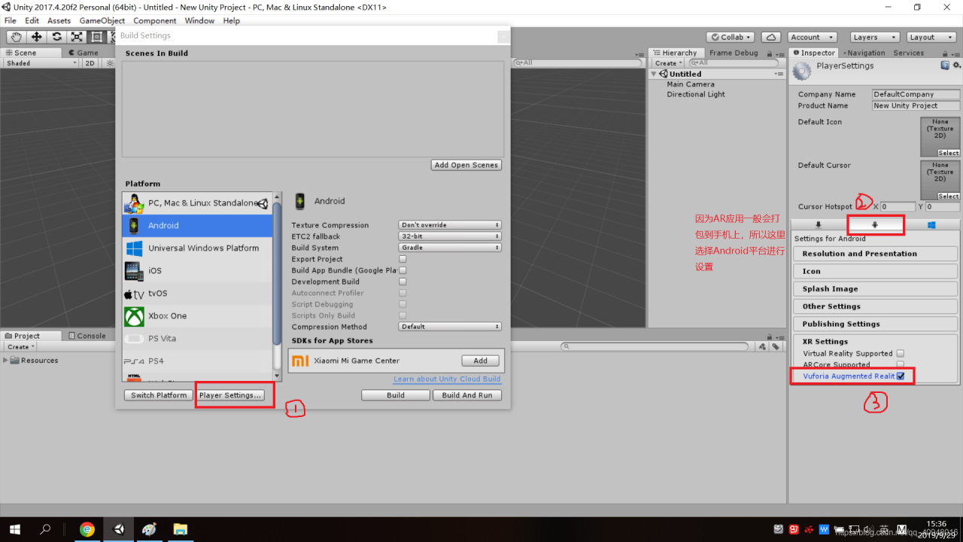The width and height of the screenshot is (963, 542).
Task: Open File Explorer from the taskbar
Action: pos(180,529)
